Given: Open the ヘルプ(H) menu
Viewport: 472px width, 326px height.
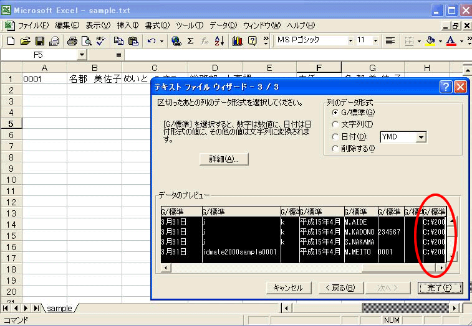Looking at the screenshot, I should 301,26.
